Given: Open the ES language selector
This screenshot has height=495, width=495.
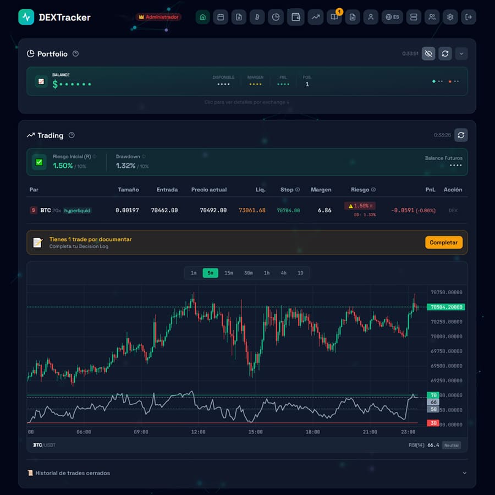Looking at the screenshot, I should [392, 17].
